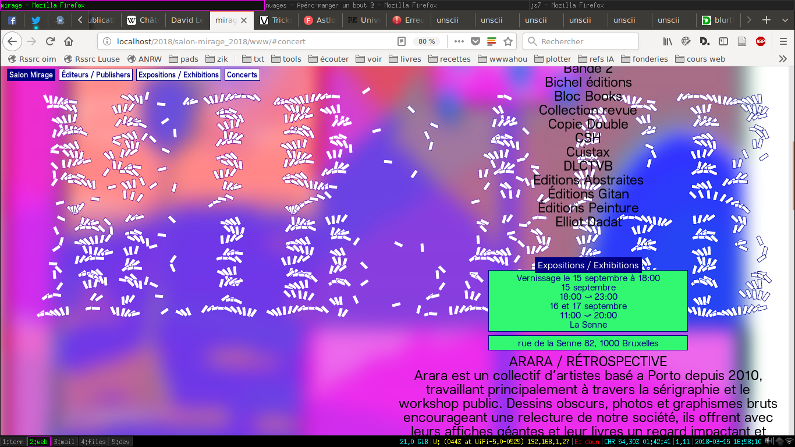795x447 pixels.
Task: Reload the current page
Action: tap(50, 41)
